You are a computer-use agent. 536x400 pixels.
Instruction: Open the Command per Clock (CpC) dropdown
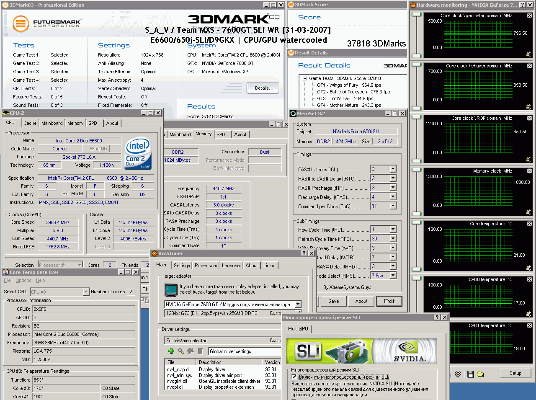[393, 206]
